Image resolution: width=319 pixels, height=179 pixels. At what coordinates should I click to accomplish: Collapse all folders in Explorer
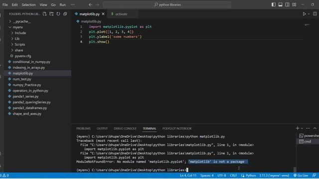65,14
